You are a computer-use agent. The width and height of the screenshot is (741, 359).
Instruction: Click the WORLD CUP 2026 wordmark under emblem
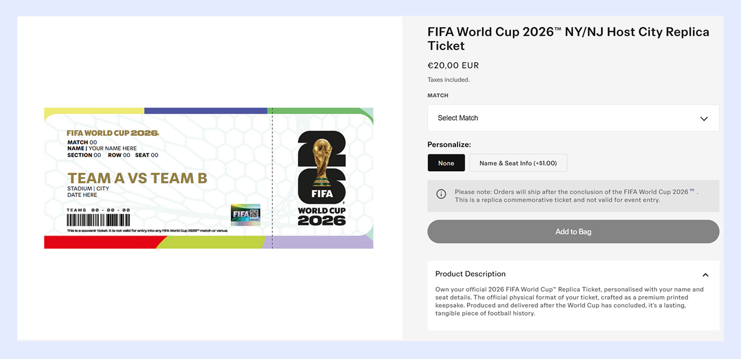click(322, 216)
